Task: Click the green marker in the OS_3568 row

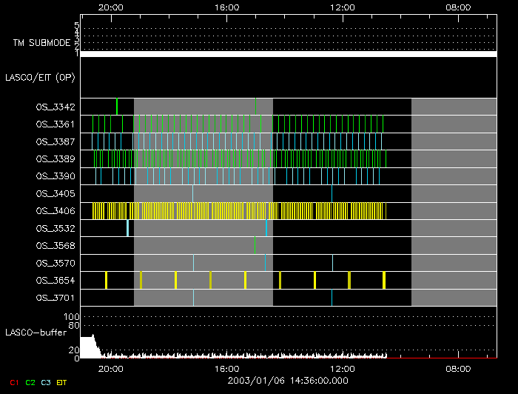Action: (255, 245)
